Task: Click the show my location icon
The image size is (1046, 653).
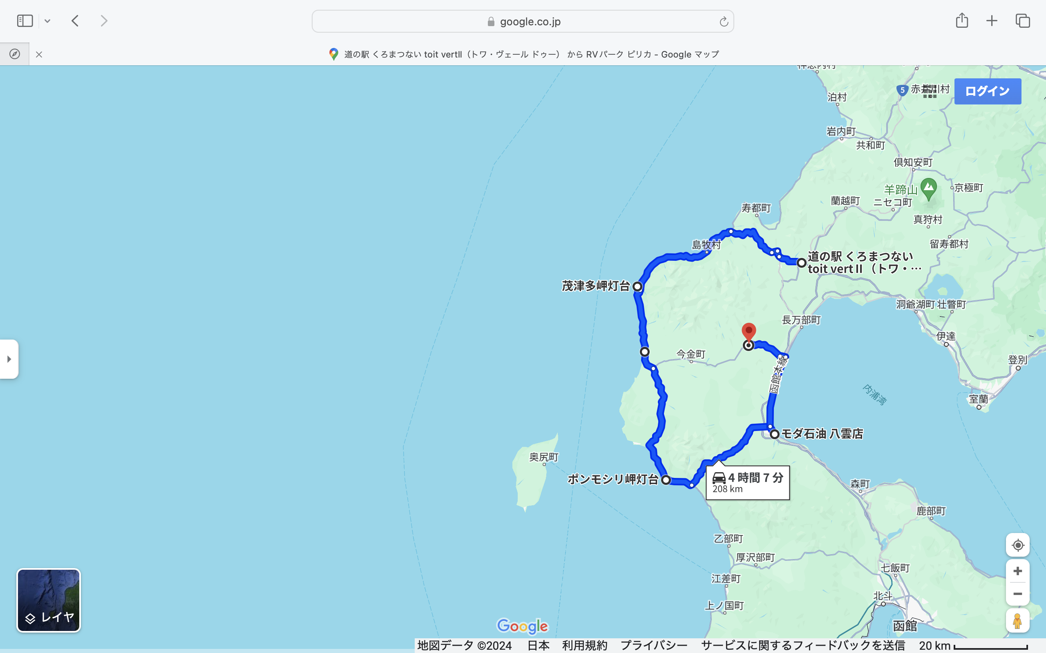Action: pyautogui.click(x=1017, y=545)
